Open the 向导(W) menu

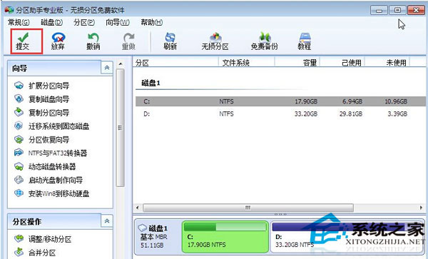(118, 22)
